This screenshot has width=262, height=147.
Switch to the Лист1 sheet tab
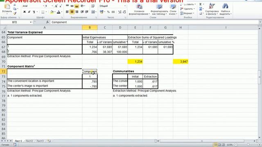pos(18,141)
